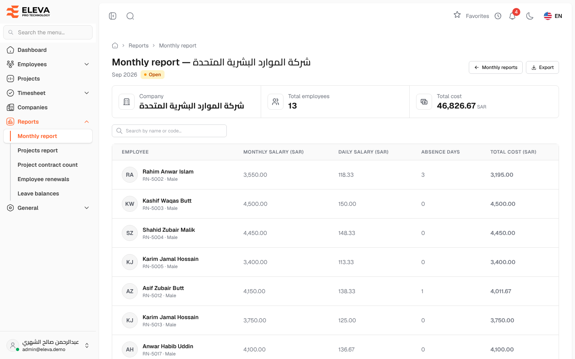The width and height of the screenshot is (575, 359).
Task: Expand the Employees sidebar chevron
Action: coord(87,64)
